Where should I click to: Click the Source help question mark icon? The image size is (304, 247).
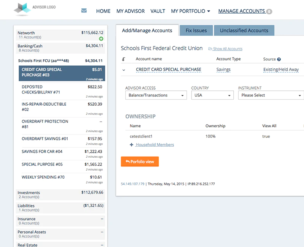(279, 59)
